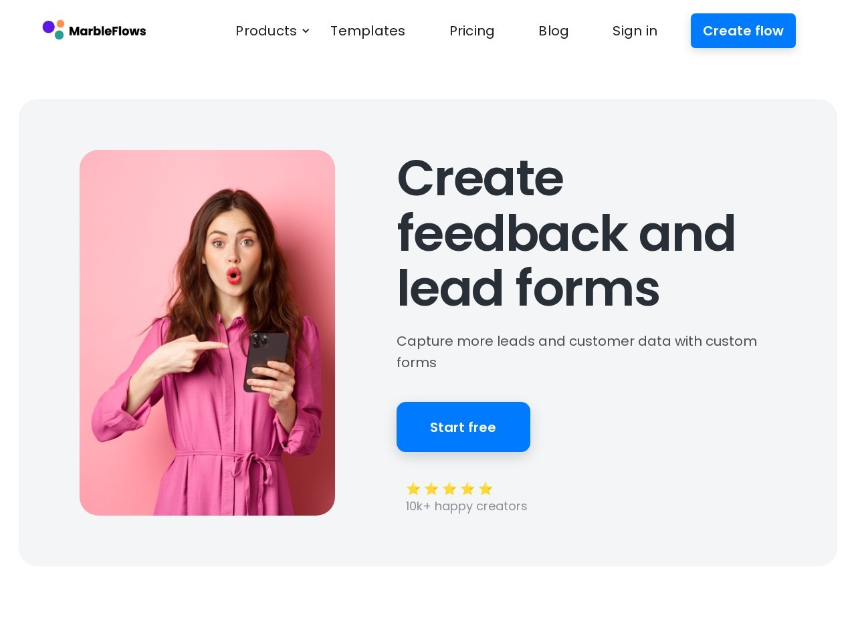Click the first rating star
The height and width of the screenshot is (642, 856).
[x=413, y=489]
